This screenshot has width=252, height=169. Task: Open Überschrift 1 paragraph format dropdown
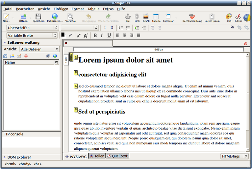coord(33,28)
